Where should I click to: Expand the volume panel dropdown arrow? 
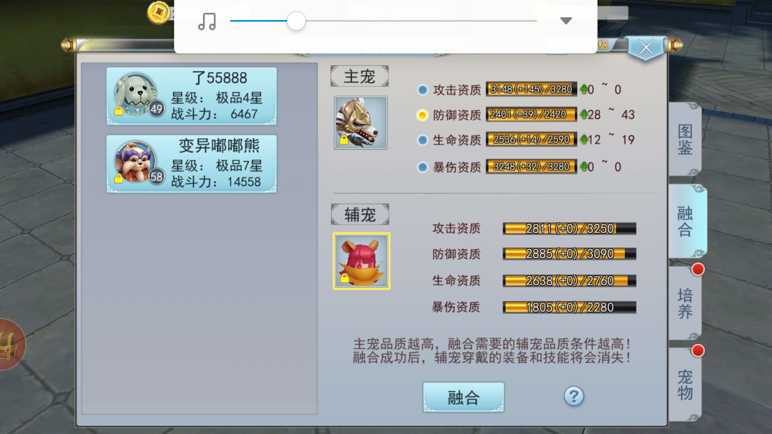pos(566,21)
